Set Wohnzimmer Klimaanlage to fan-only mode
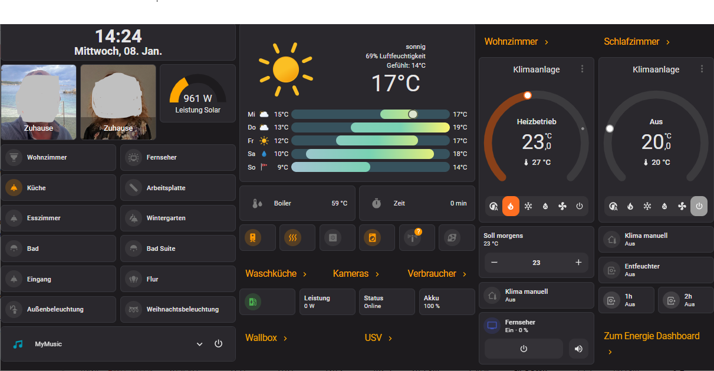 [x=562, y=206]
